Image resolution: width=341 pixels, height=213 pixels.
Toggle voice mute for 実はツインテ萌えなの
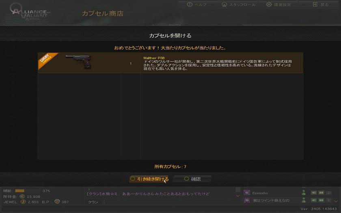314,200
